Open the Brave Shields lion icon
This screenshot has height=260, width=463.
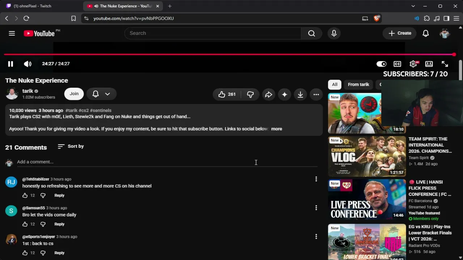click(377, 18)
